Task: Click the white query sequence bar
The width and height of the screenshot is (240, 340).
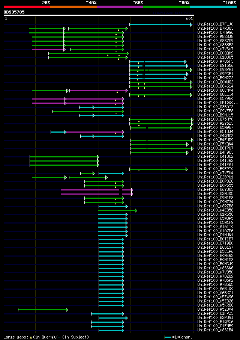Action: coord(99,15)
